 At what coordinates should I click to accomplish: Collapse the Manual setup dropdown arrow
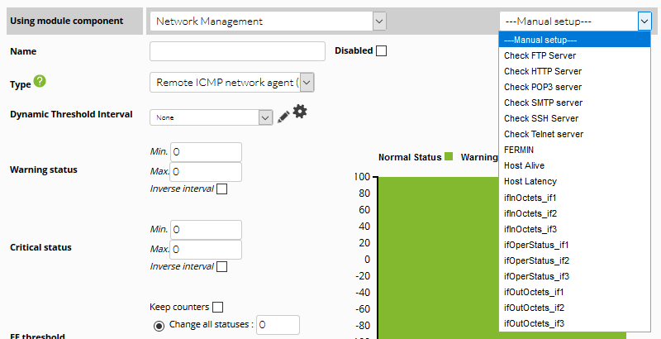coord(644,21)
